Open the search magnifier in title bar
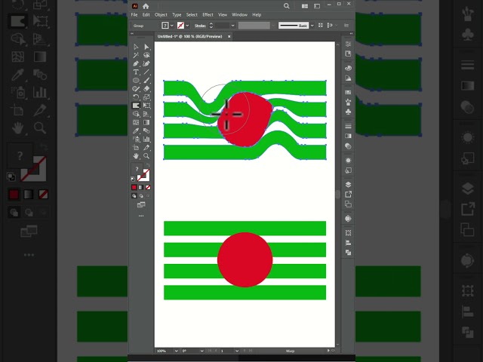 287,6
